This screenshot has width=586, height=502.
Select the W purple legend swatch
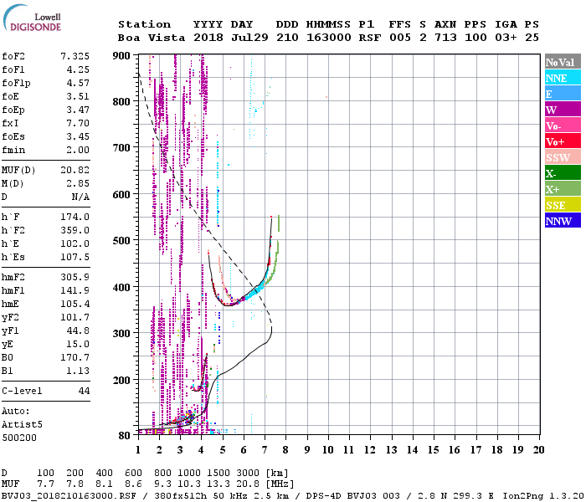(563, 110)
